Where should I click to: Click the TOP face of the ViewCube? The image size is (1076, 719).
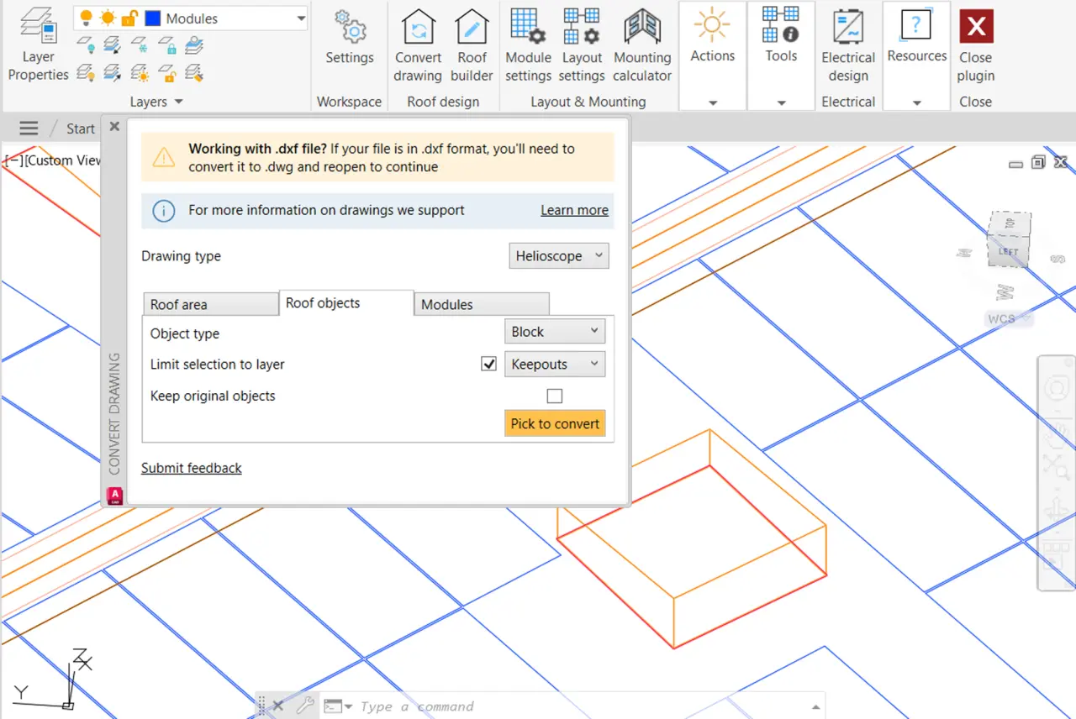point(1011,223)
